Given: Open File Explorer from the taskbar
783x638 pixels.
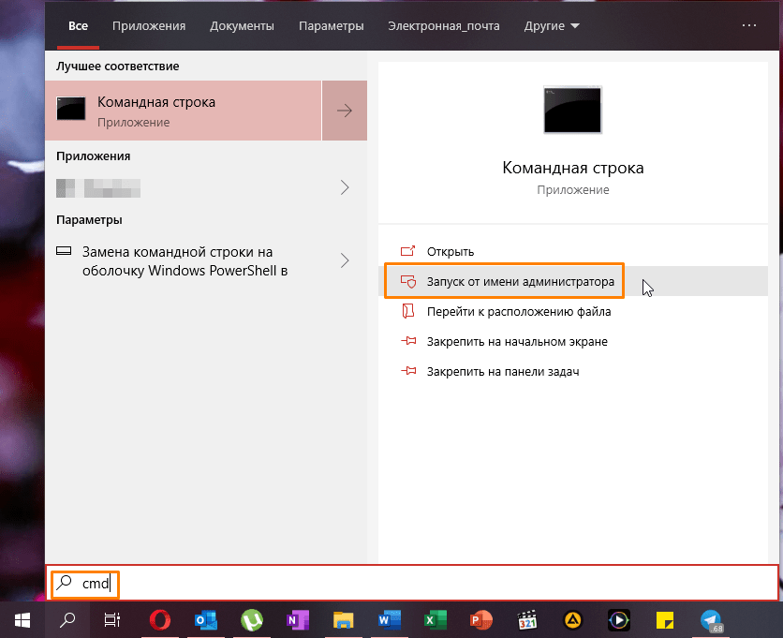Looking at the screenshot, I should point(343,620).
